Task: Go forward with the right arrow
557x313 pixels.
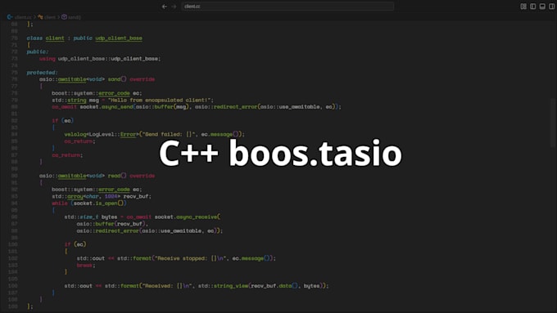Action: point(174,7)
